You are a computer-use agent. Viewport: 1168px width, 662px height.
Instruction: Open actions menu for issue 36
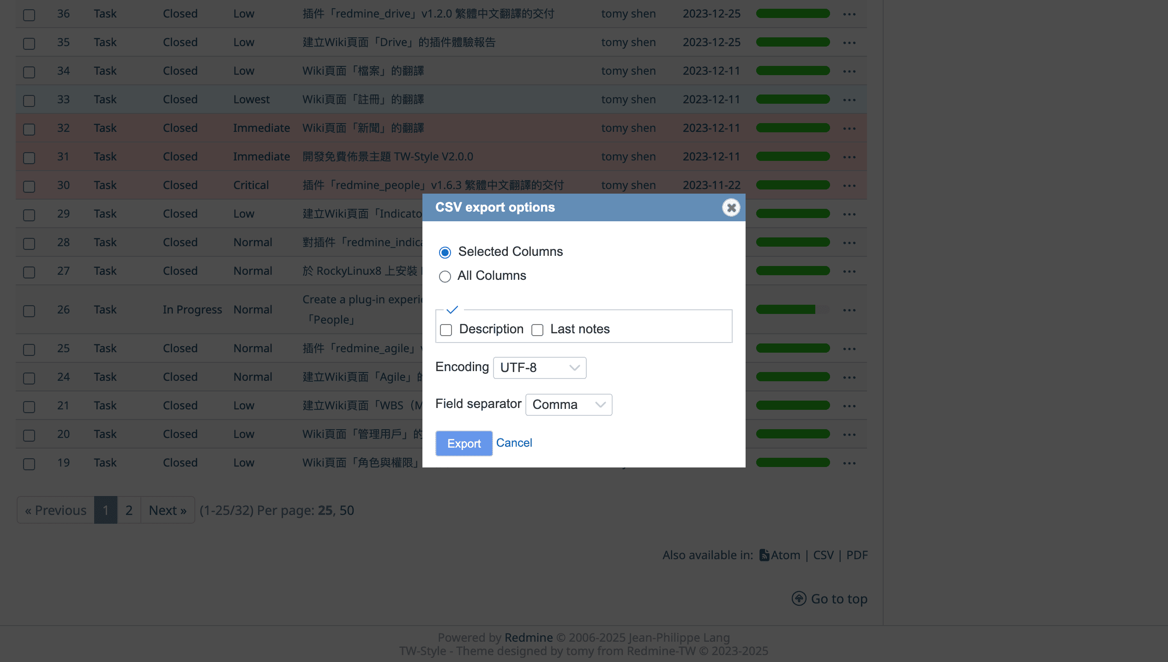coord(849,14)
